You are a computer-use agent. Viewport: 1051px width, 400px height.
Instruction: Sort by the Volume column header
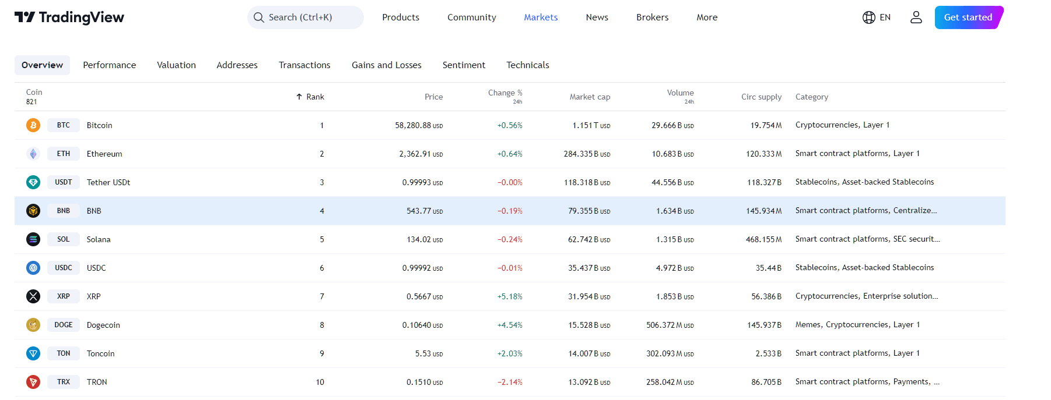pyautogui.click(x=680, y=93)
